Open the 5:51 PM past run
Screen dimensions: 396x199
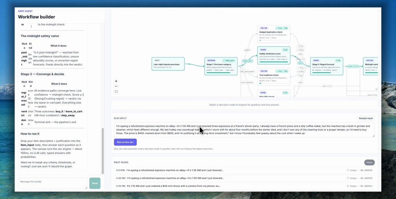(x=244, y=170)
